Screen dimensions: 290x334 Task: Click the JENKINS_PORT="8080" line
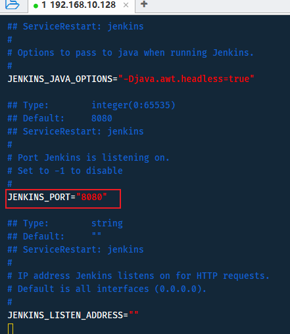[57, 198]
